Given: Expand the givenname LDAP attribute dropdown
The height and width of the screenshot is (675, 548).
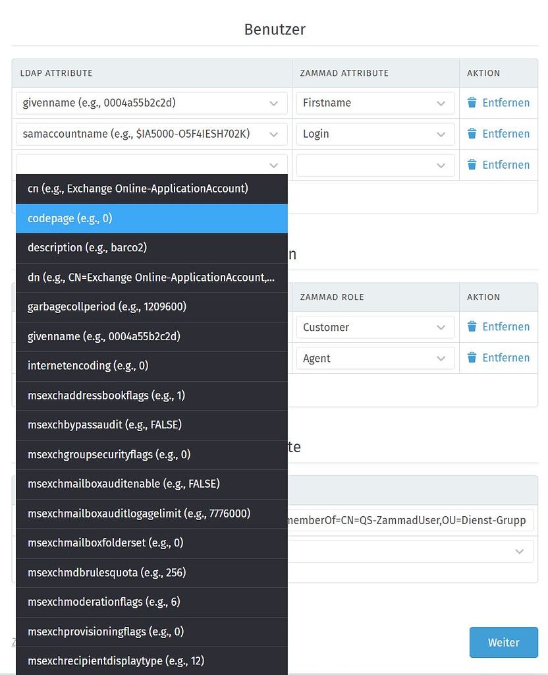Looking at the screenshot, I should click(x=151, y=103).
